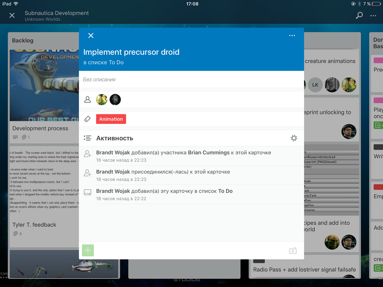Tap the Активность section header
This screenshot has width=383, height=287.
click(x=114, y=138)
